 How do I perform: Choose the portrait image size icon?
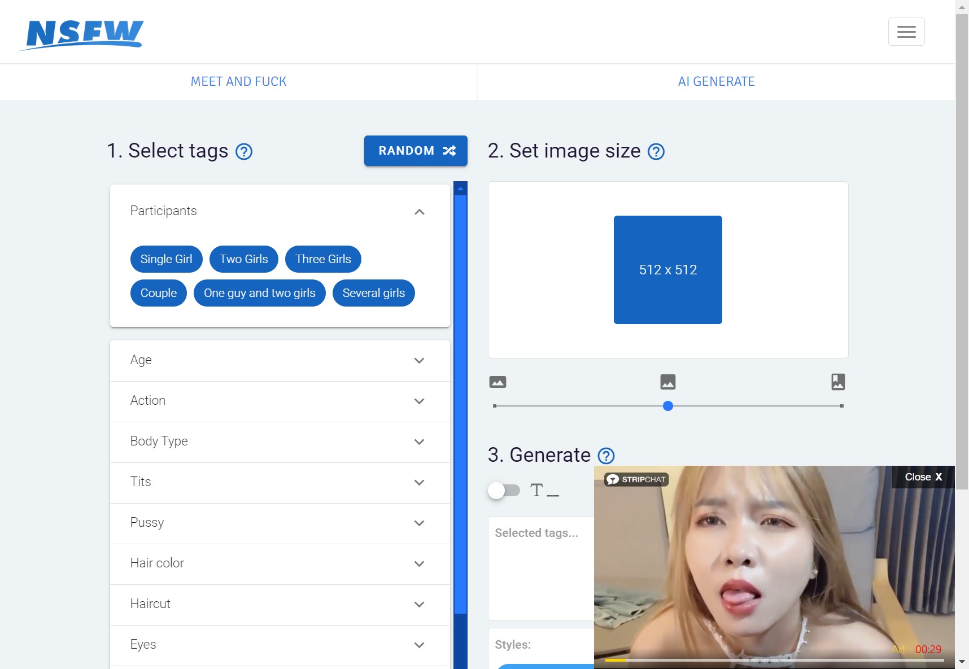(x=838, y=382)
